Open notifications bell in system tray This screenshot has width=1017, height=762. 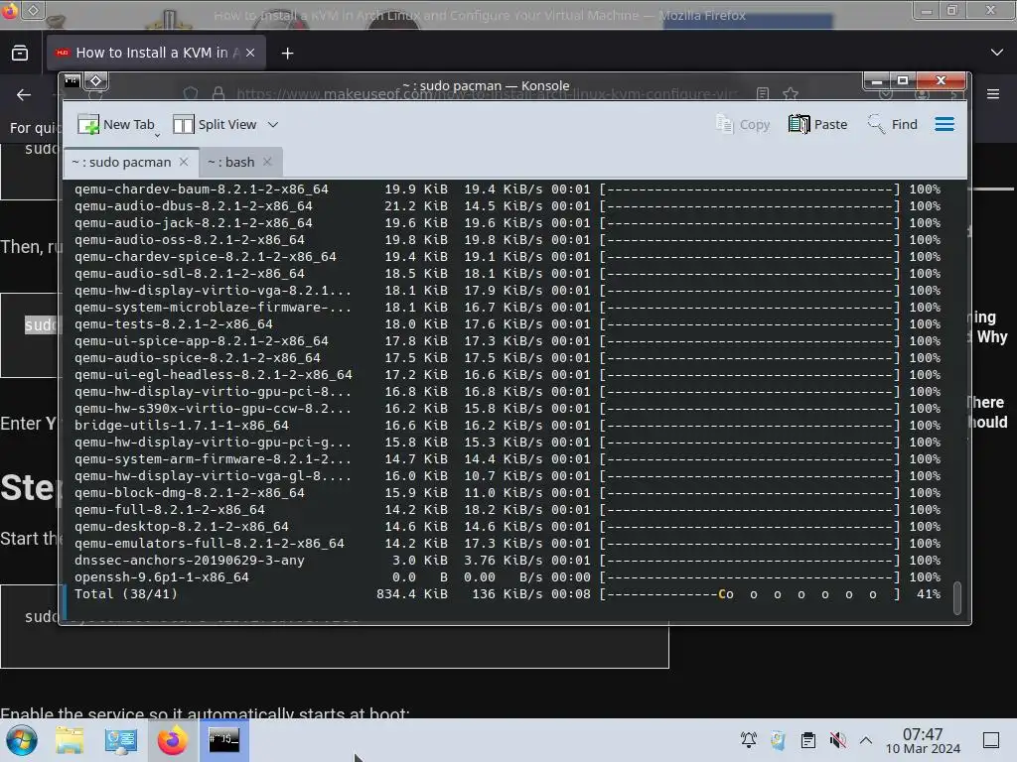tap(749, 740)
